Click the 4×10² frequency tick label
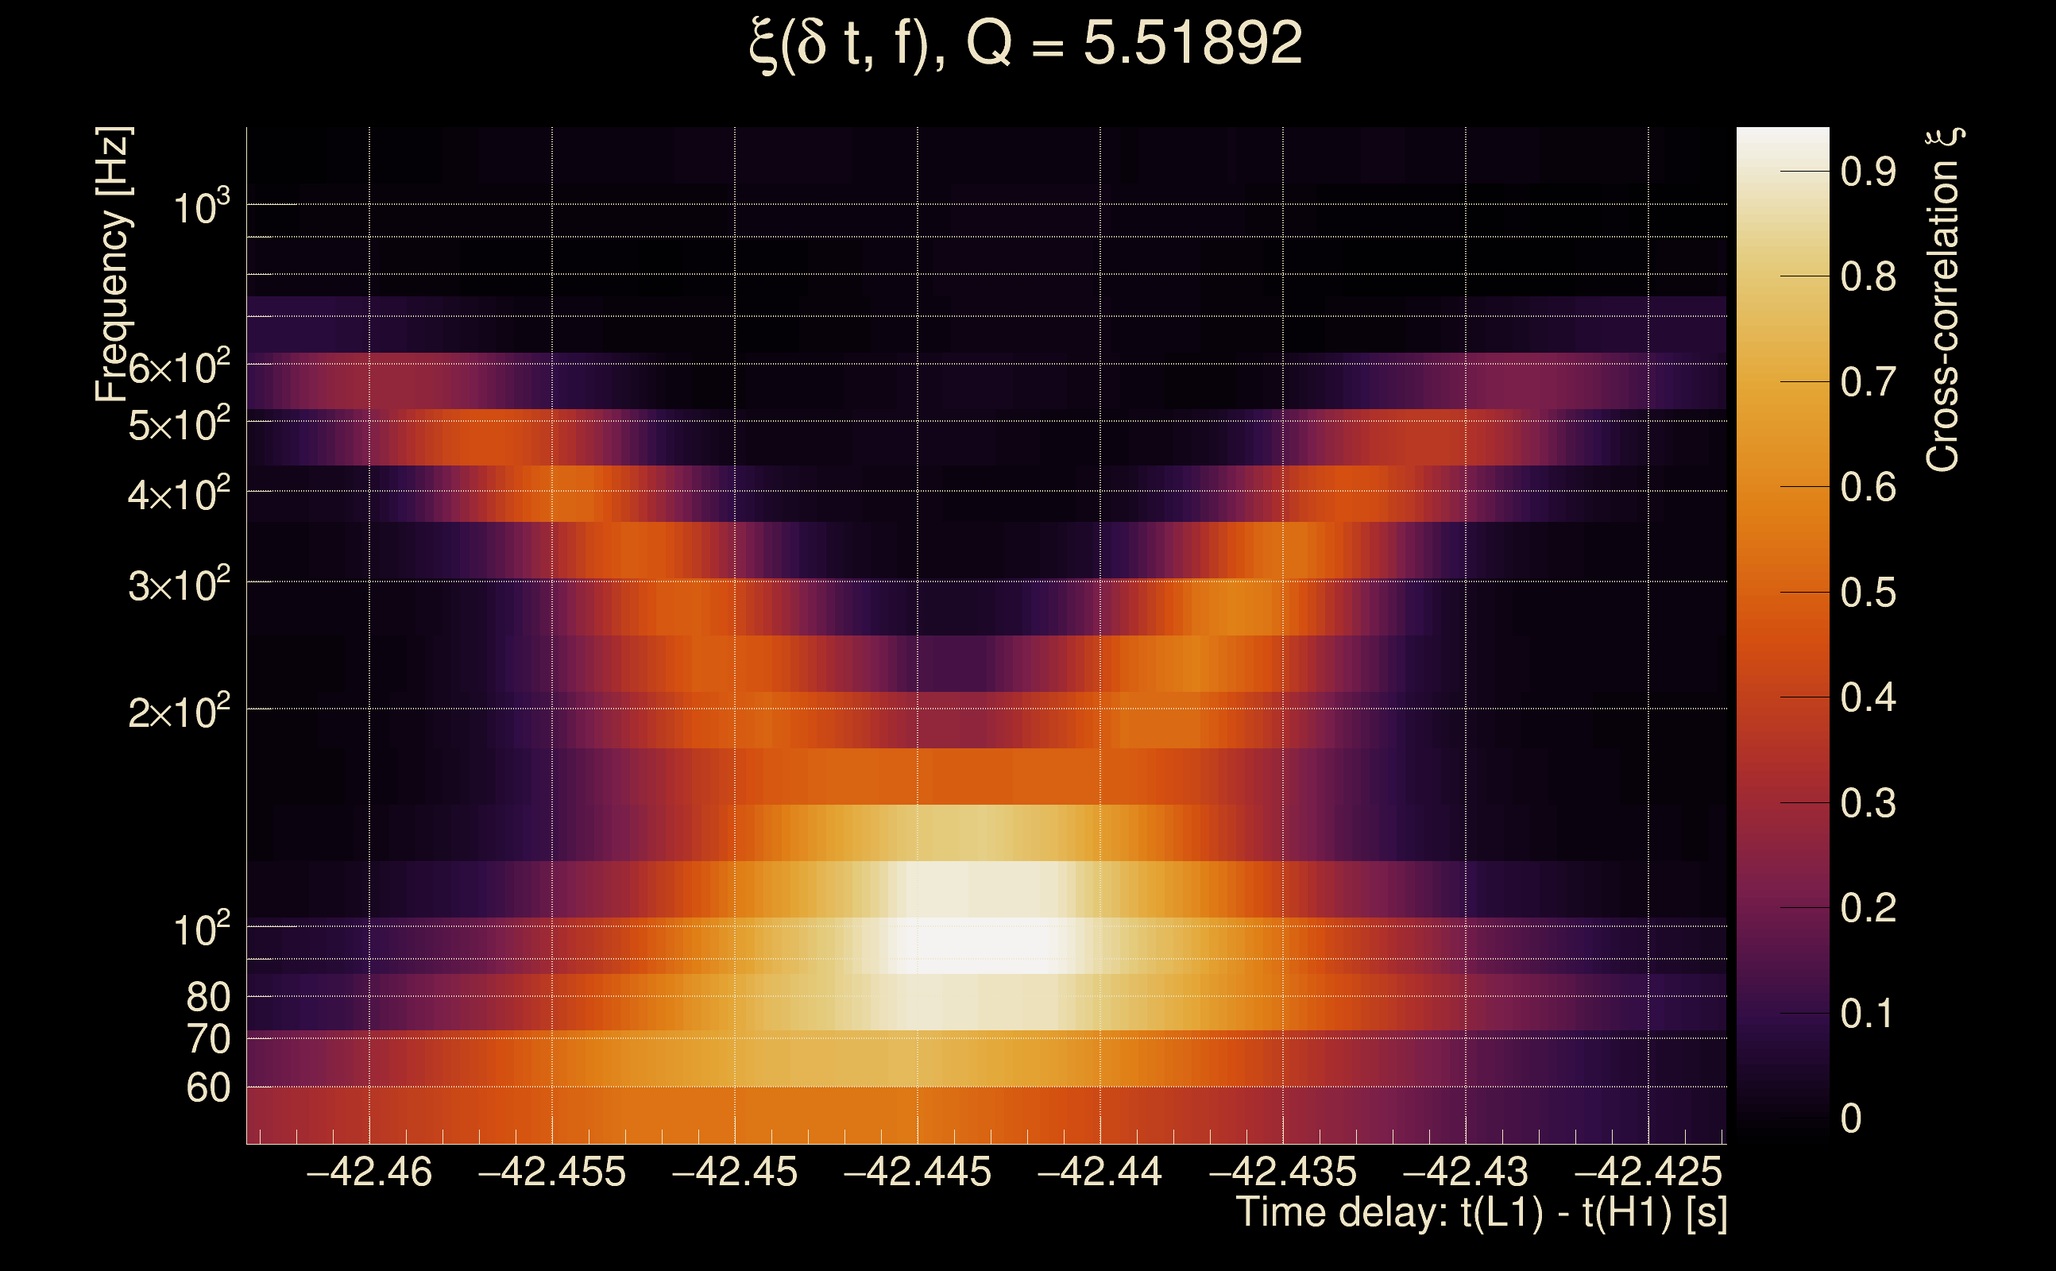 [179, 493]
